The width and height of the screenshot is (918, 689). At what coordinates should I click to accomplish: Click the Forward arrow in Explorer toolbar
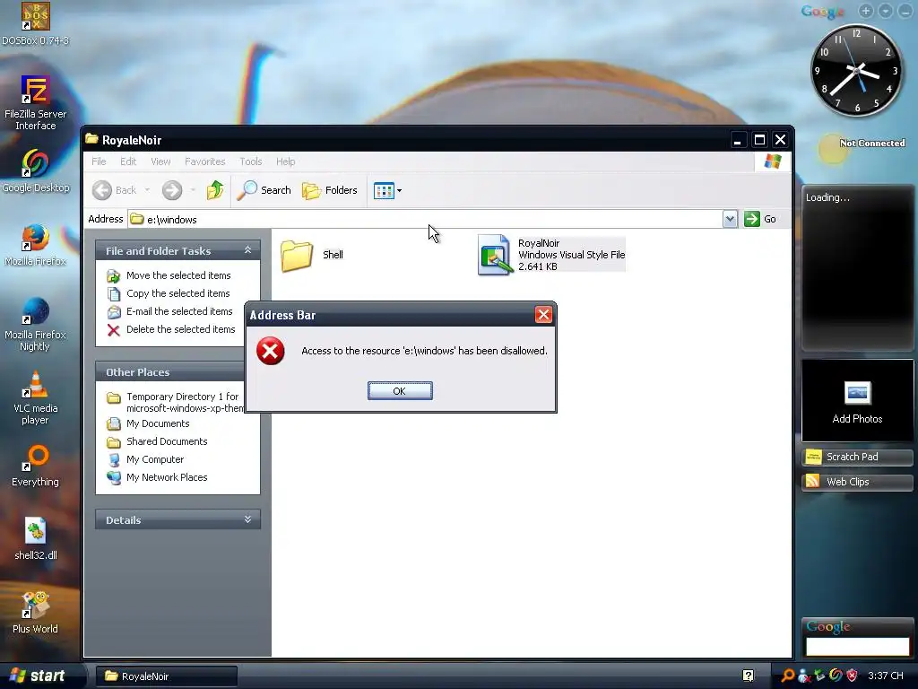pyautogui.click(x=172, y=190)
